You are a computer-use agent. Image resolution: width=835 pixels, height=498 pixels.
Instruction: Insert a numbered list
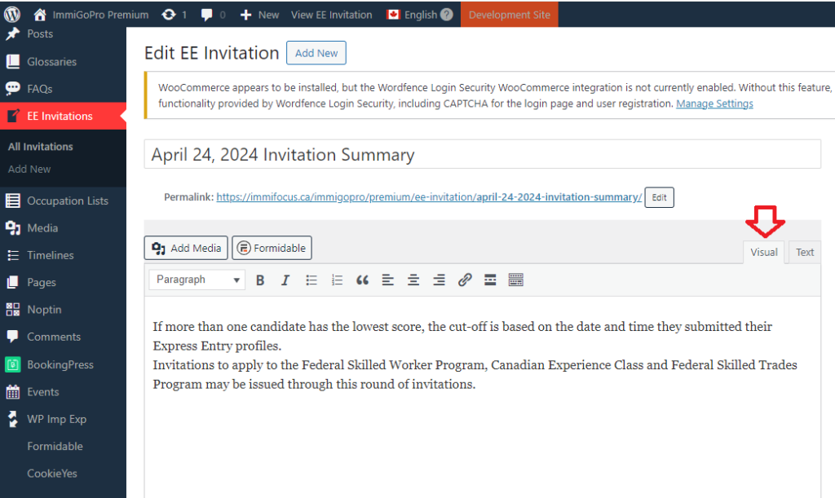click(337, 280)
